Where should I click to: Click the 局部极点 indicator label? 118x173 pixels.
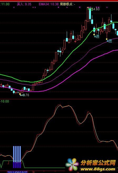click(x=67, y=4)
